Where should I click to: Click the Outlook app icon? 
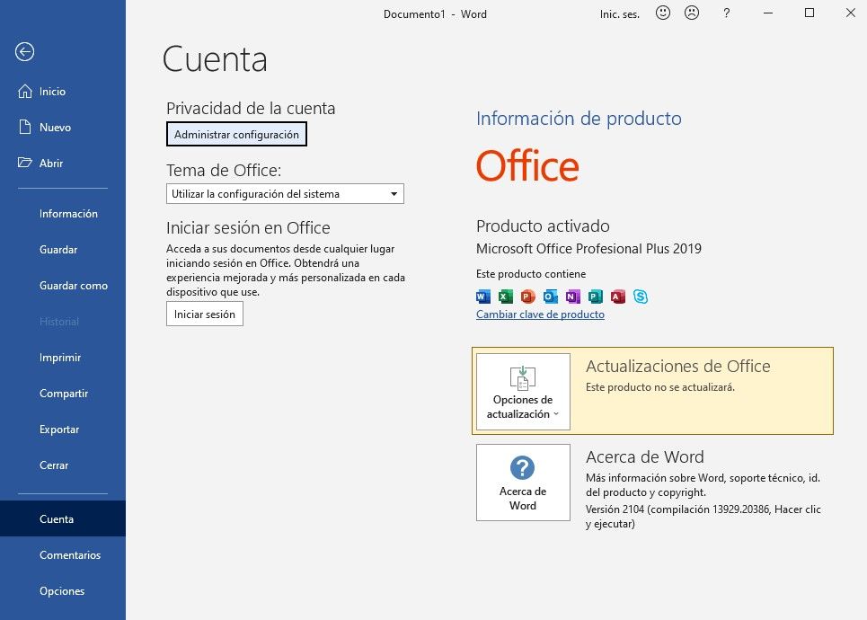click(551, 297)
